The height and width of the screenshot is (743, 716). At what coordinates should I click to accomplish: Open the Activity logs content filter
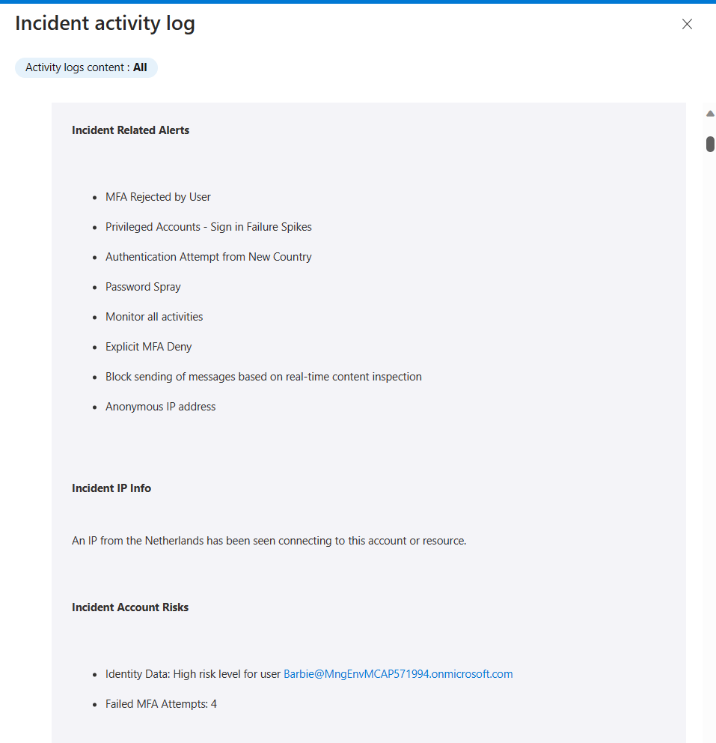86,67
